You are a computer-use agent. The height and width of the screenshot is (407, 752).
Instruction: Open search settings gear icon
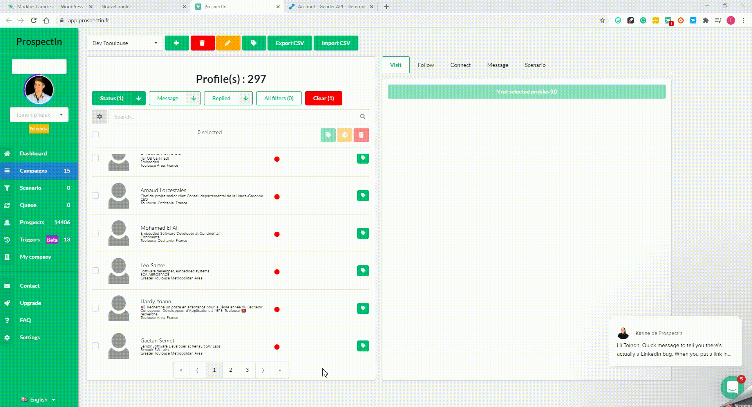coord(99,117)
